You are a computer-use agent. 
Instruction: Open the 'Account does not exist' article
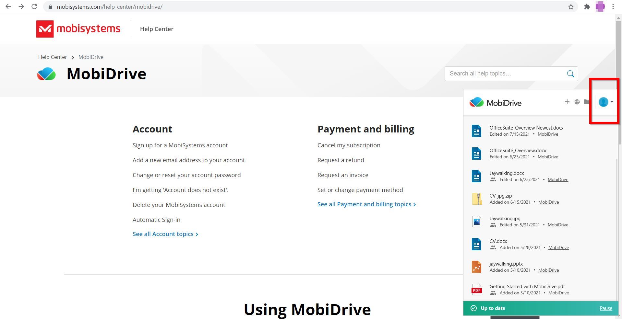click(180, 190)
